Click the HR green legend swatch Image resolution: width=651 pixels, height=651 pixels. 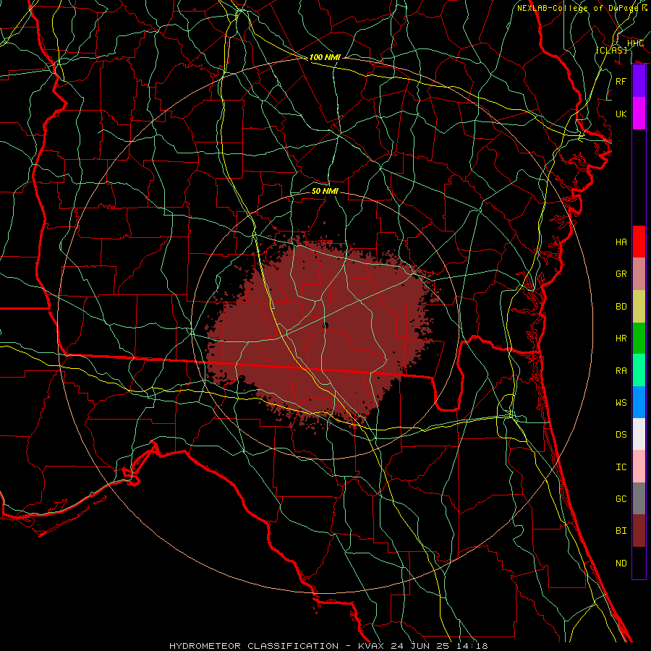639,339
